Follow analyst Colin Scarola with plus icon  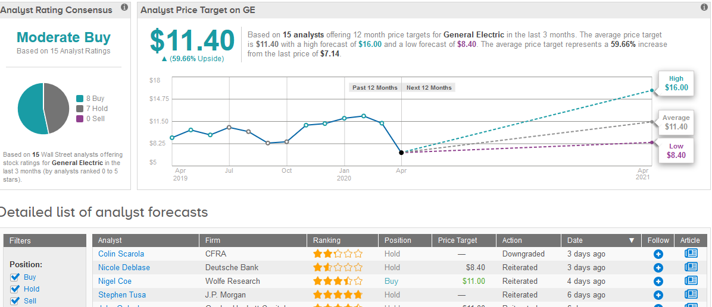tap(658, 254)
